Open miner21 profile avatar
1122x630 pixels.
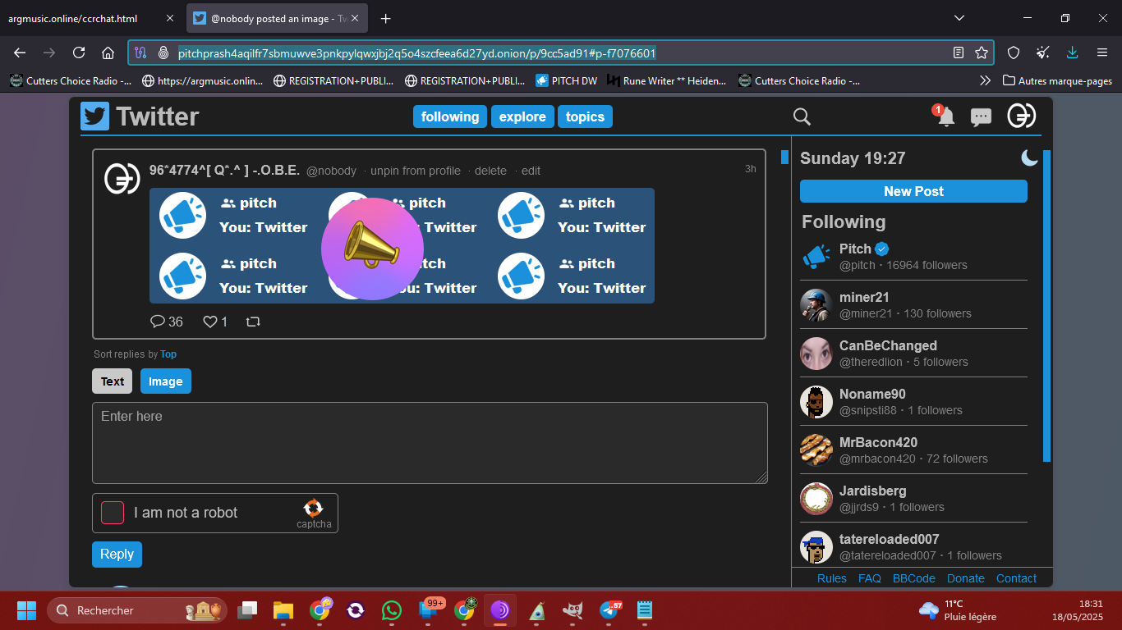tap(816, 304)
